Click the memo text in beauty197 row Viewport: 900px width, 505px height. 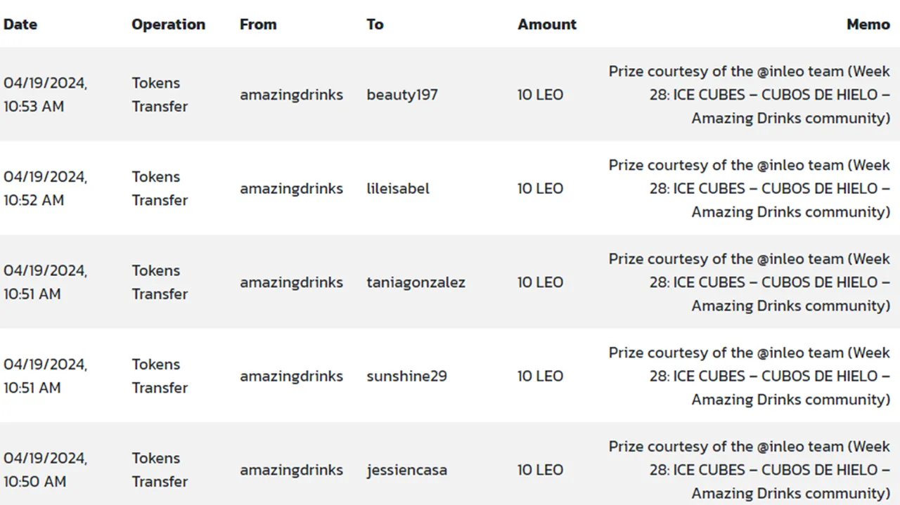[750, 95]
